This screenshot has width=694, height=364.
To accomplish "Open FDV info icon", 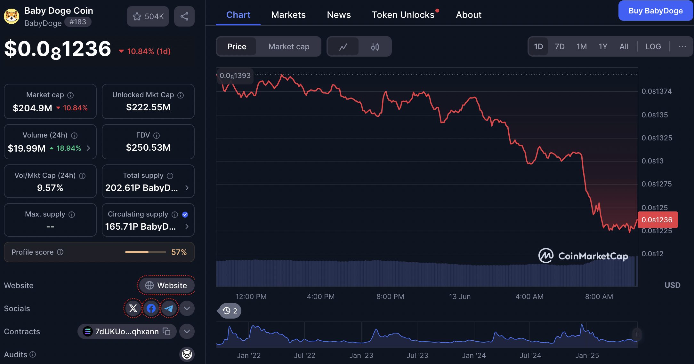I will (x=157, y=136).
